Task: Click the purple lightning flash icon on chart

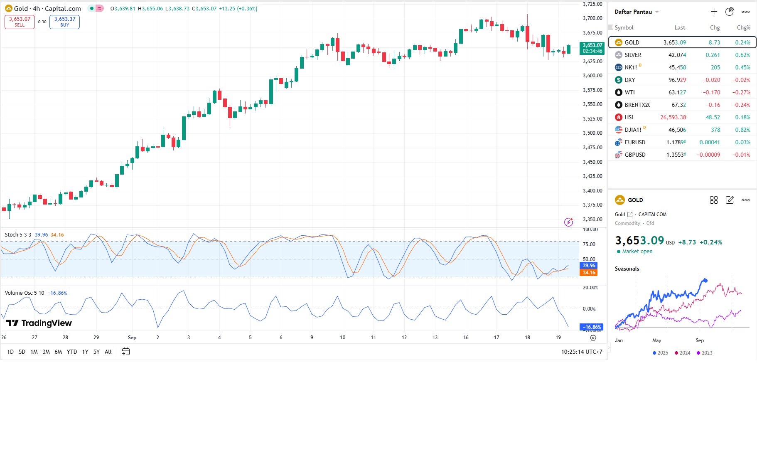Action: coord(568,222)
